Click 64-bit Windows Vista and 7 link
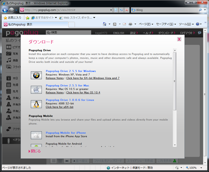The image size is (209, 172). (x=93, y=78)
